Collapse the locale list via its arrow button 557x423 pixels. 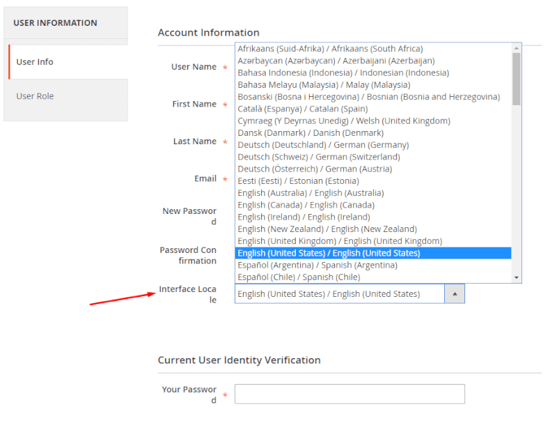coord(455,293)
